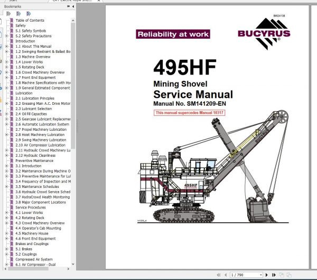Expand the 5.1 Brakes bookmark
The width and height of the screenshot is (317, 280).
click(6, 249)
